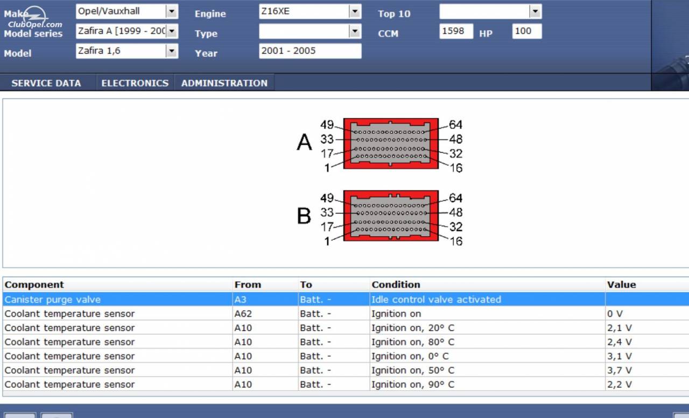The width and height of the screenshot is (689, 418).
Task: Select row 'Ignition on, 80° C'
Action: click(346, 342)
